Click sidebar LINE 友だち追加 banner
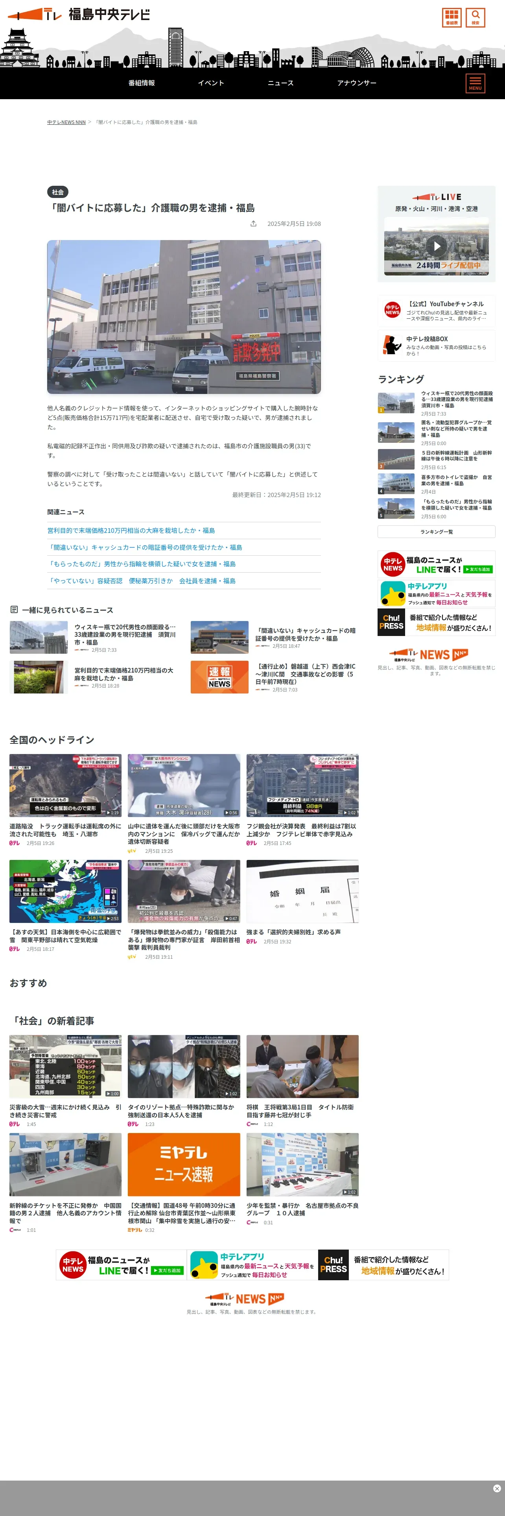The height and width of the screenshot is (1516, 505). [x=436, y=564]
